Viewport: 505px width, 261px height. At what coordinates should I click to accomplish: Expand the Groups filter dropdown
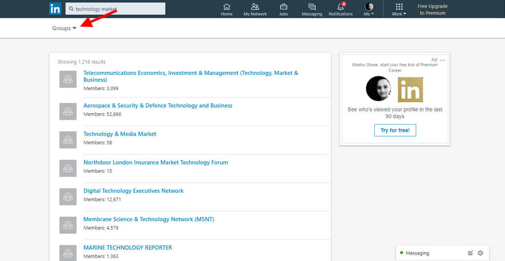64,28
